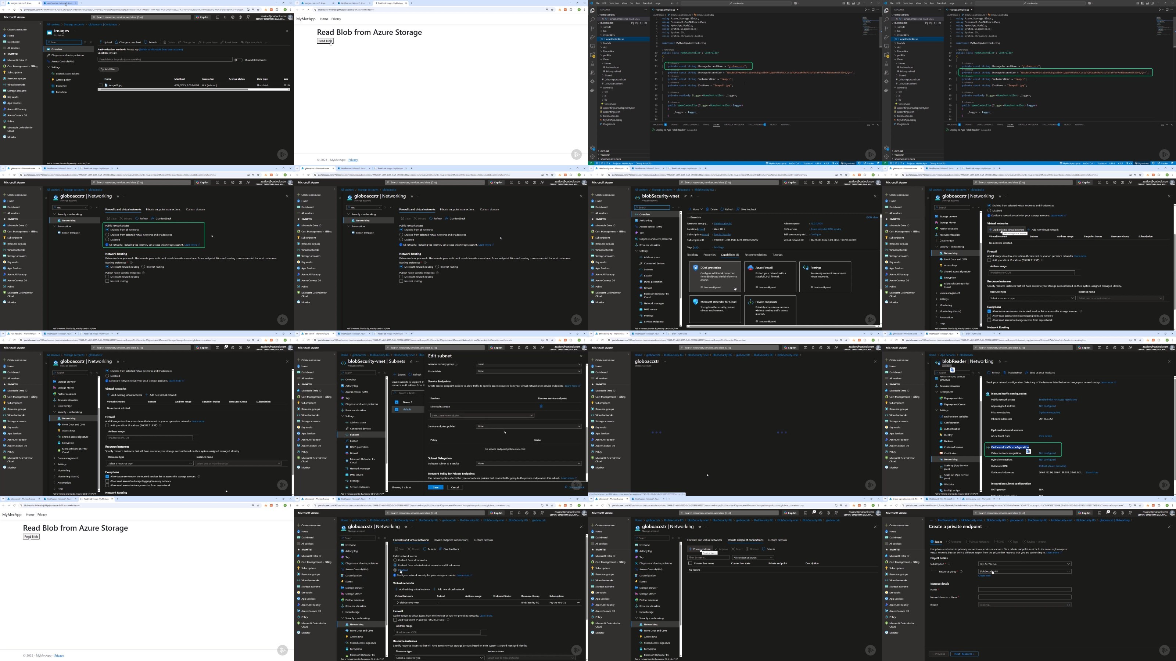1176x661 pixels.
Task: Switch to the Topology tab
Action: tap(692, 255)
